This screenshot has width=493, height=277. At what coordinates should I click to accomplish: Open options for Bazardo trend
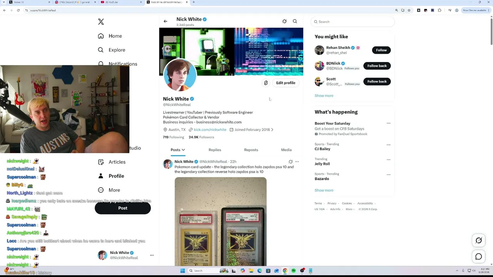[388, 175]
